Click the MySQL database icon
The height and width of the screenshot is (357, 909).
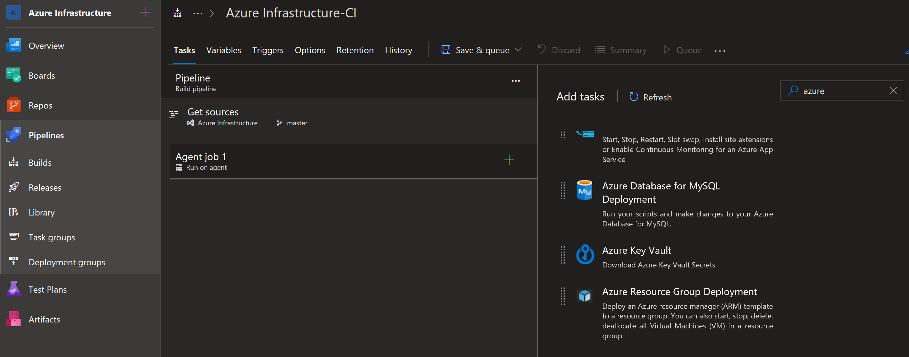[584, 190]
